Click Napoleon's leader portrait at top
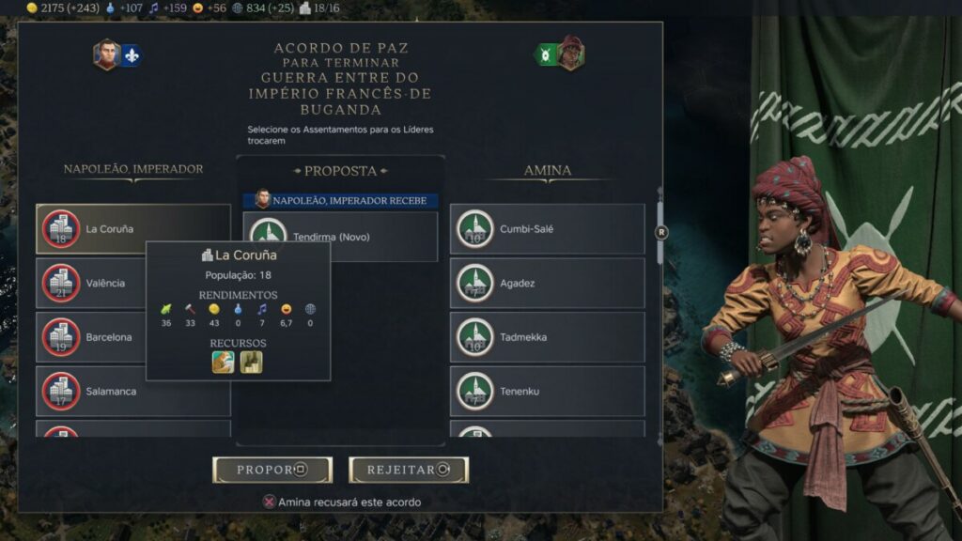This screenshot has width=962, height=541. pos(106,54)
